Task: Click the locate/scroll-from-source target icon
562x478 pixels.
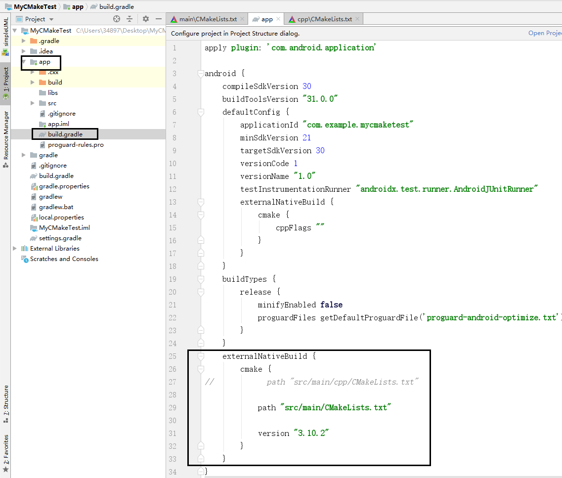Action: [x=117, y=19]
